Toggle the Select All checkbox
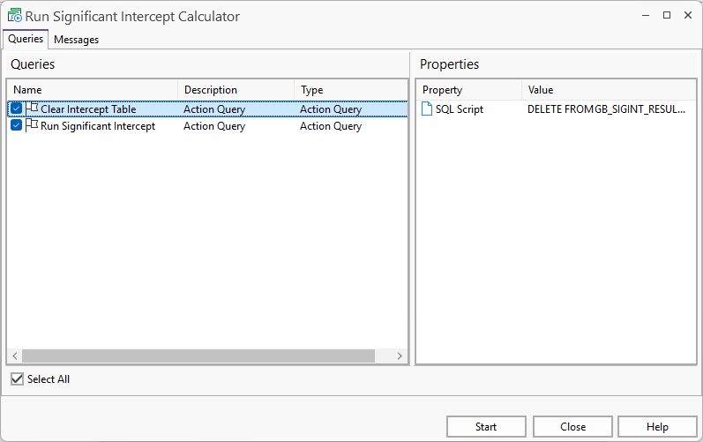This screenshot has height=442, width=703. pyautogui.click(x=17, y=379)
